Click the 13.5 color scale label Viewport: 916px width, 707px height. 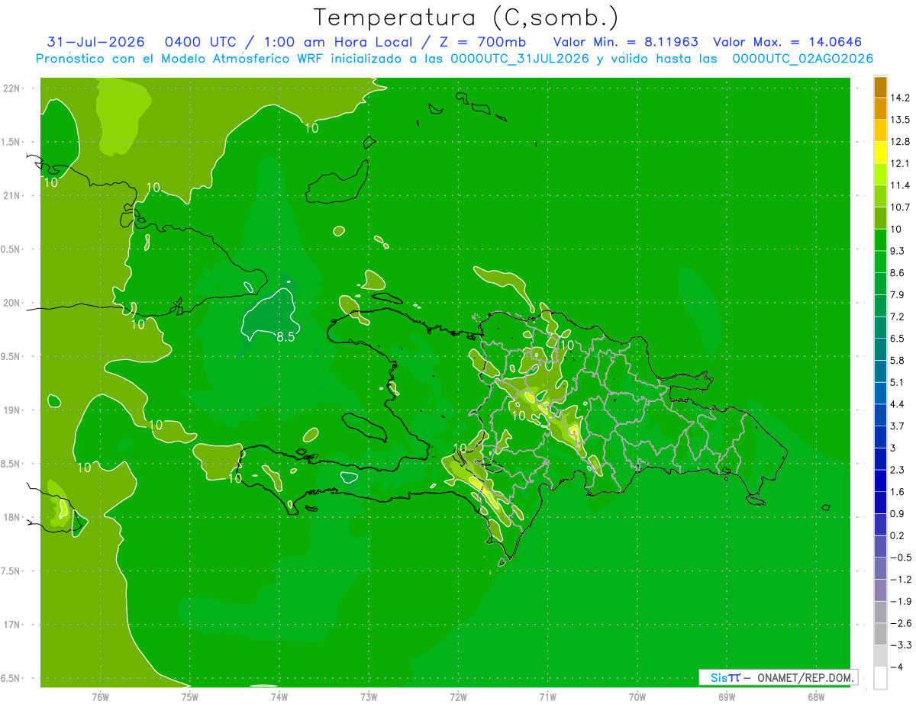tap(901, 120)
